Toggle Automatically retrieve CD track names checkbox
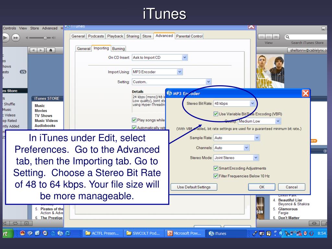The width and height of the screenshot is (332, 249). click(134, 128)
